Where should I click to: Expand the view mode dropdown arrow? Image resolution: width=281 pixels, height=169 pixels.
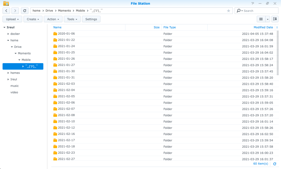pyautogui.click(x=268, y=19)
